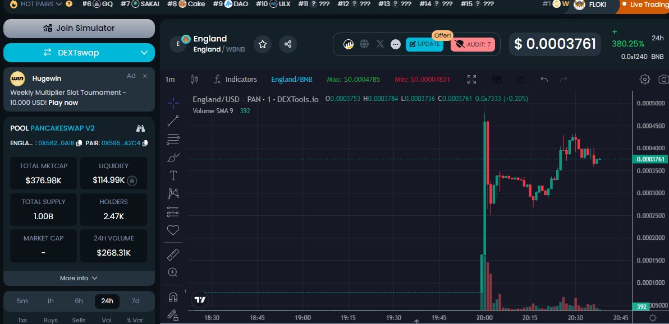Collapse the drawing toolbar arrow
This screenshot has height=324, width=669.
click(x=185, y=291)
